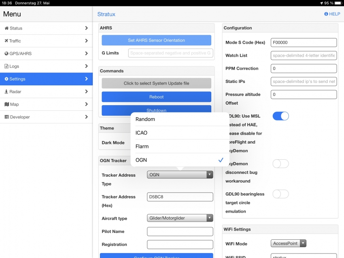The image size is (344, 258).
Task: Click the Static IPs input field
Action: click(x=304, y=81)
